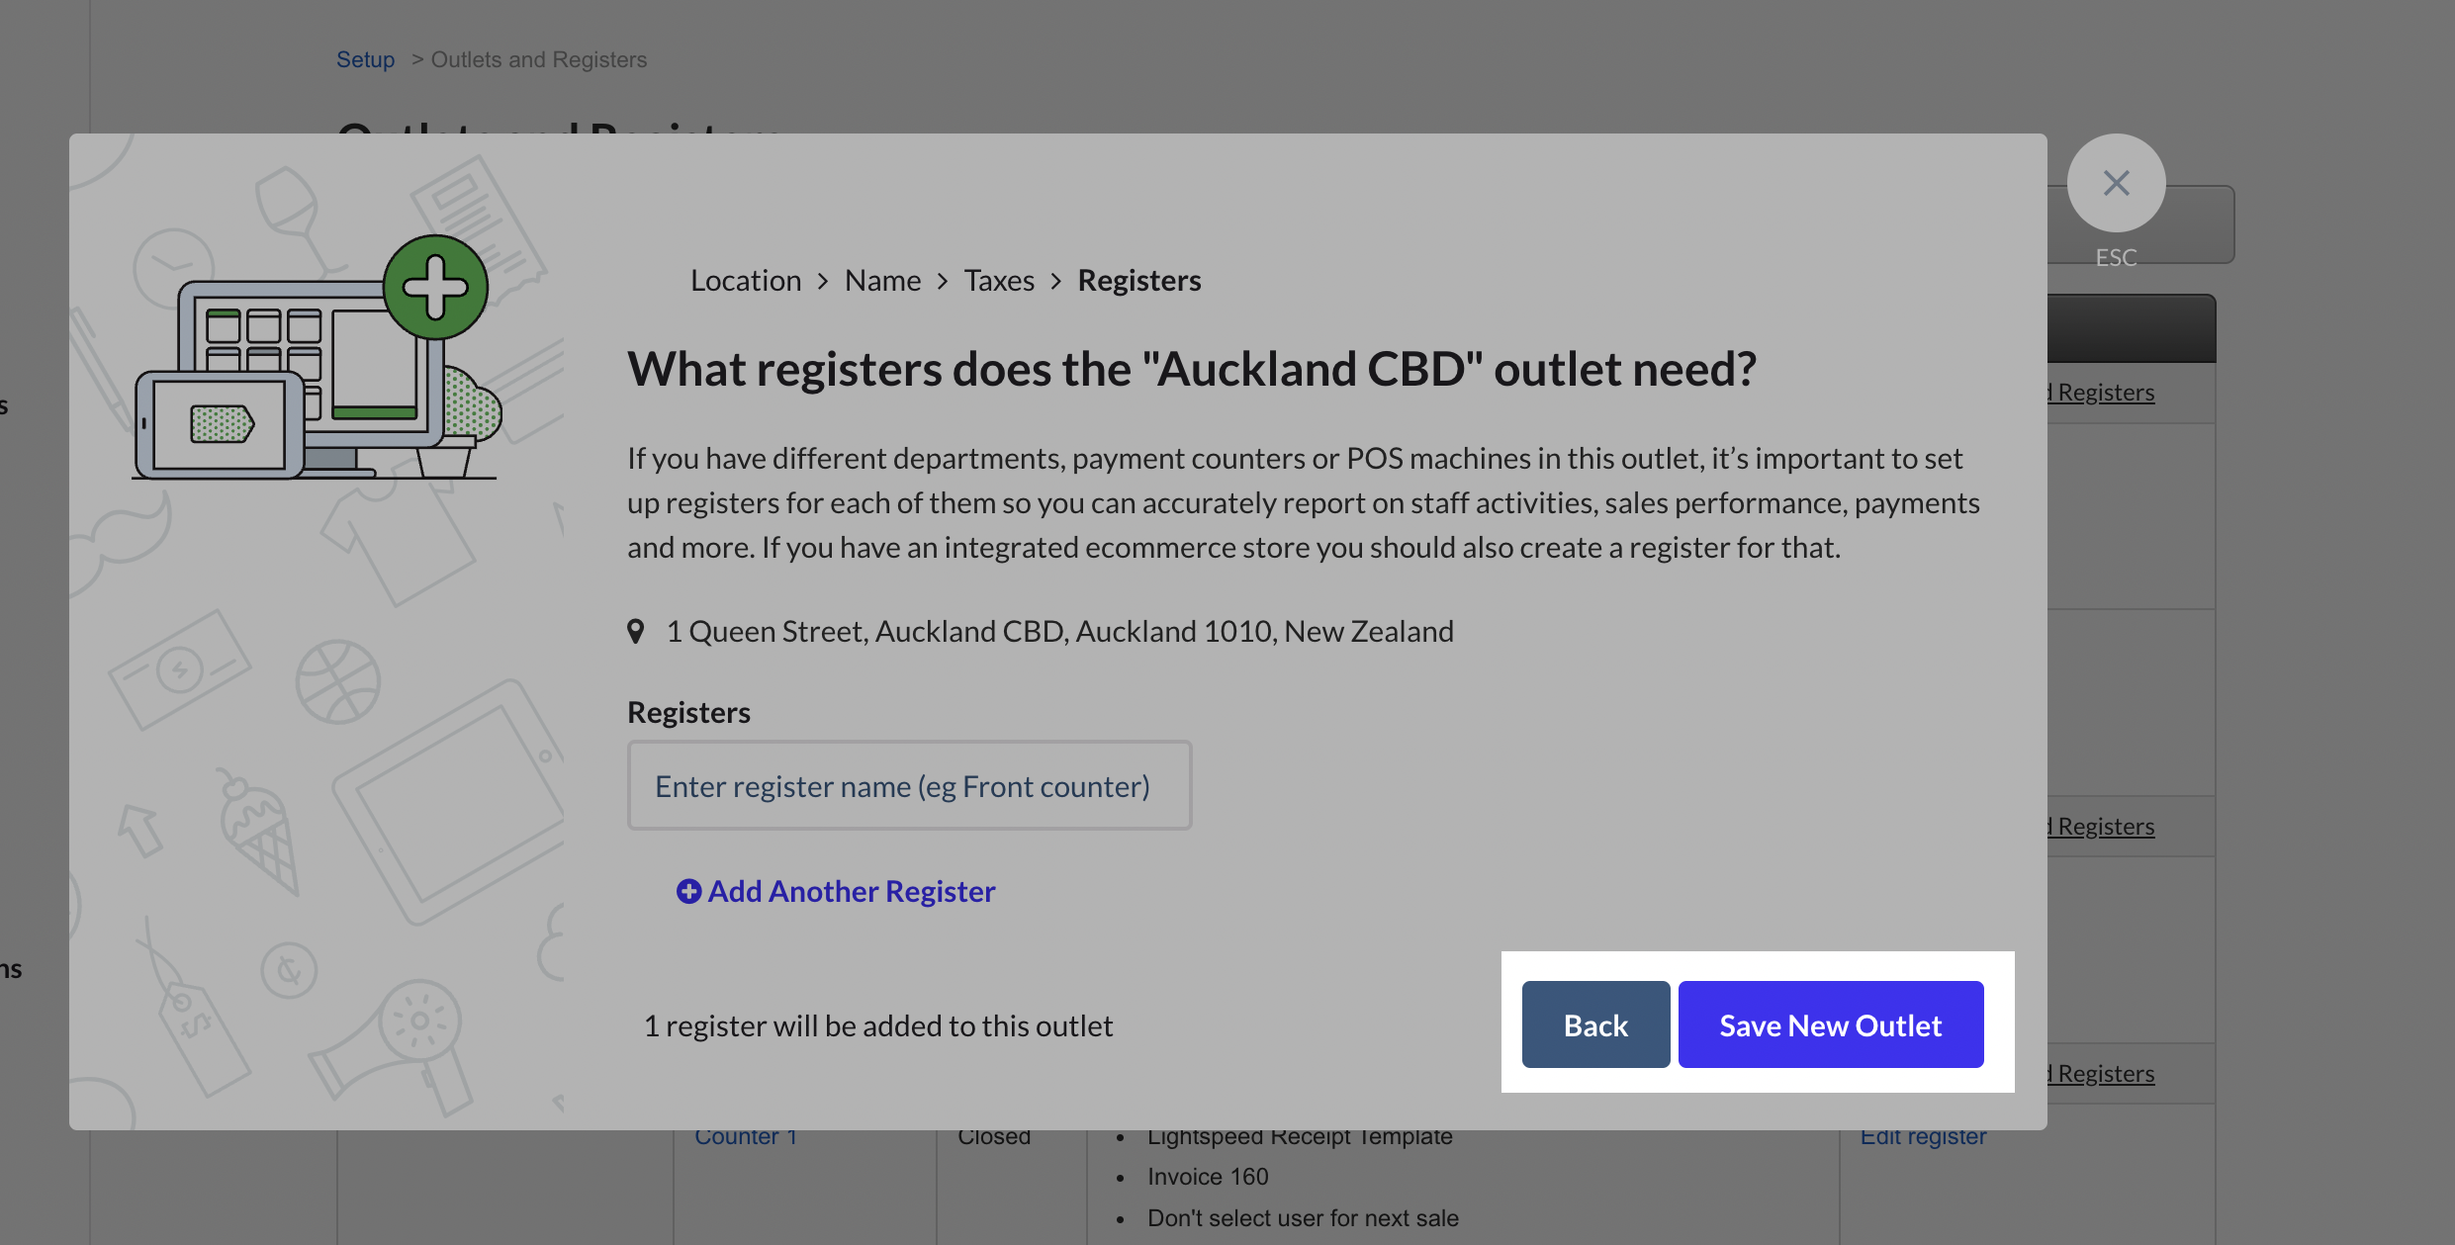Jump to the Name step

click(882, 281)
